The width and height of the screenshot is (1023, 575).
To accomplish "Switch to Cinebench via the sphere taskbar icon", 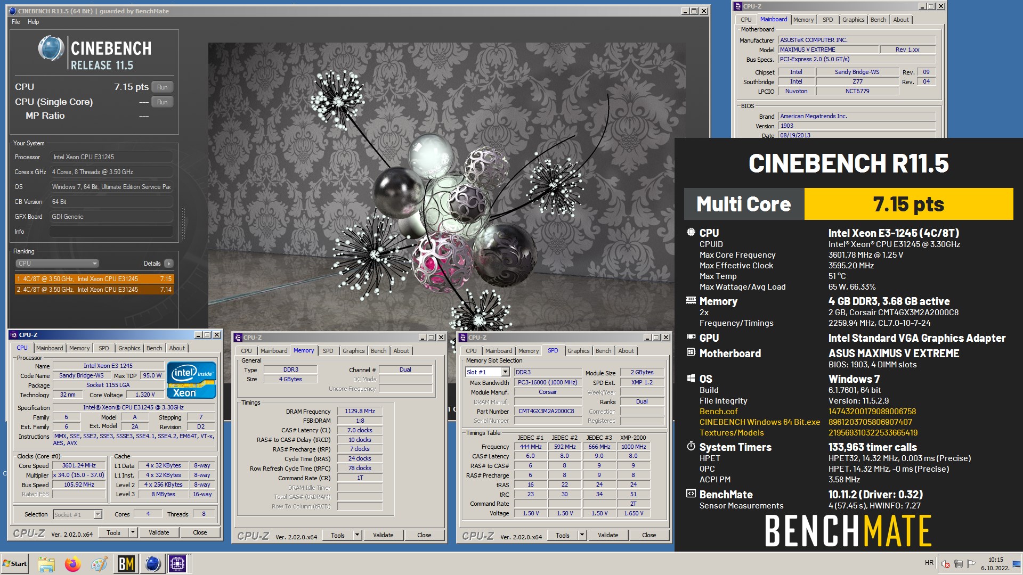I will pos(153,564).
